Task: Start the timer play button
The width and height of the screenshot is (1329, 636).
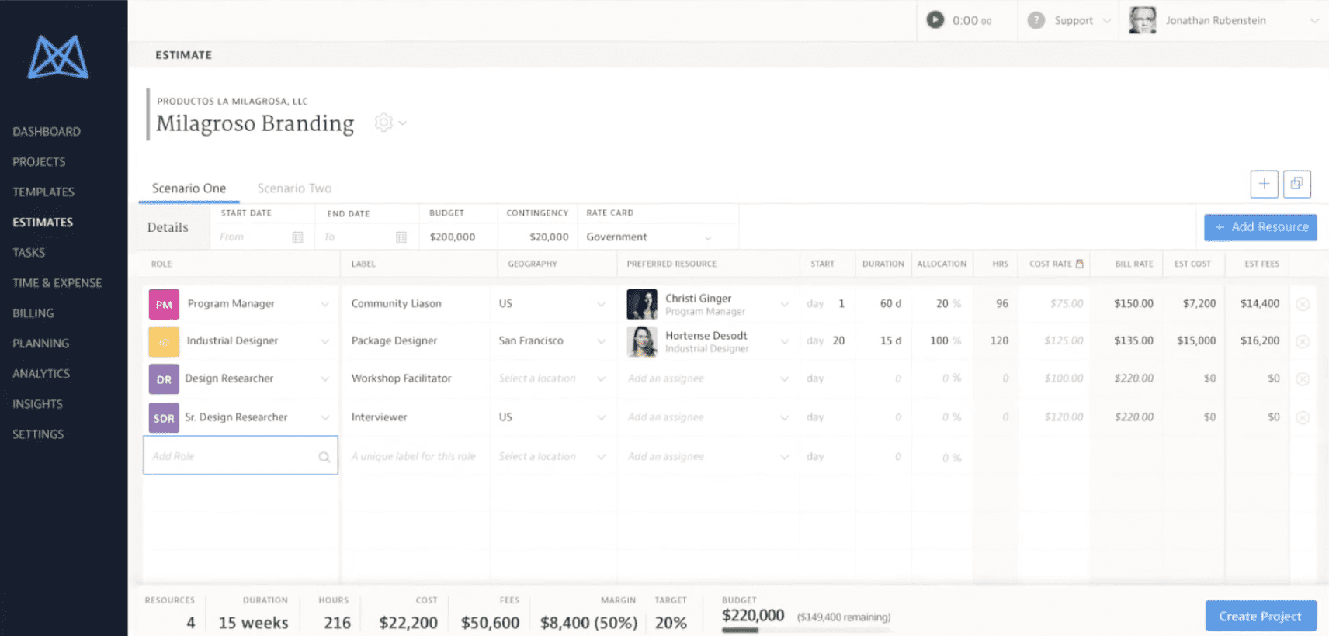Action: 935,20
